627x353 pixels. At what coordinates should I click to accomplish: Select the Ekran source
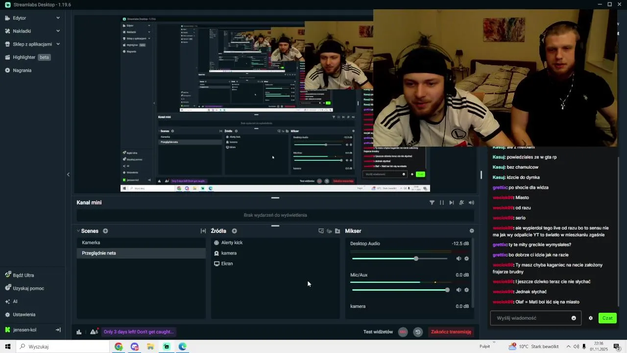275,264
